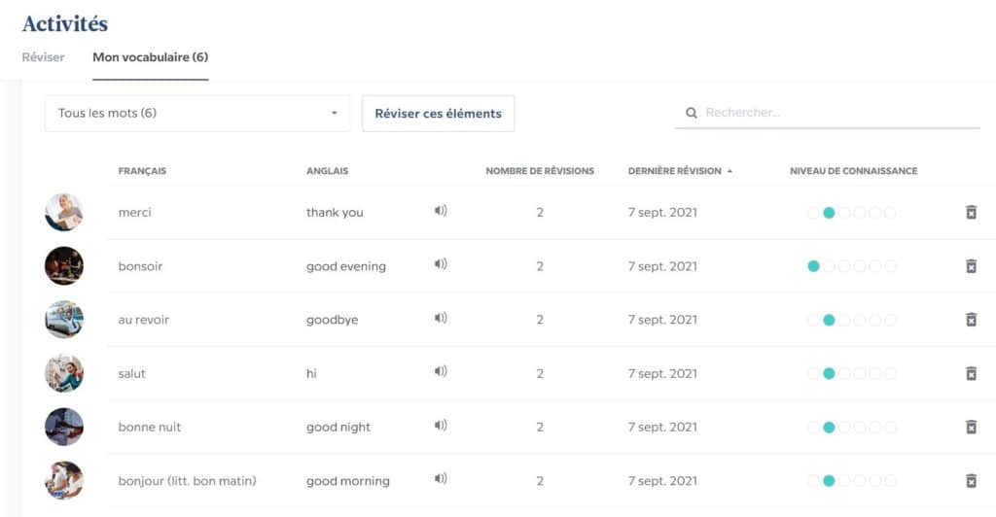
Task: Delete the 'salut' vocabulary entry
Action: pyautogui.click(x=970, y=373)
